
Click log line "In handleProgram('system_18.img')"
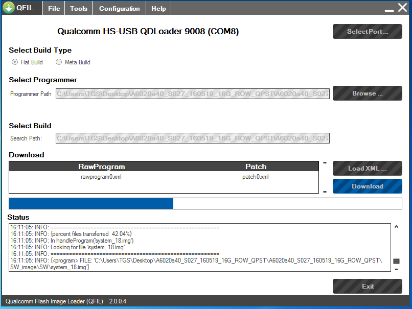pos(72,241)
